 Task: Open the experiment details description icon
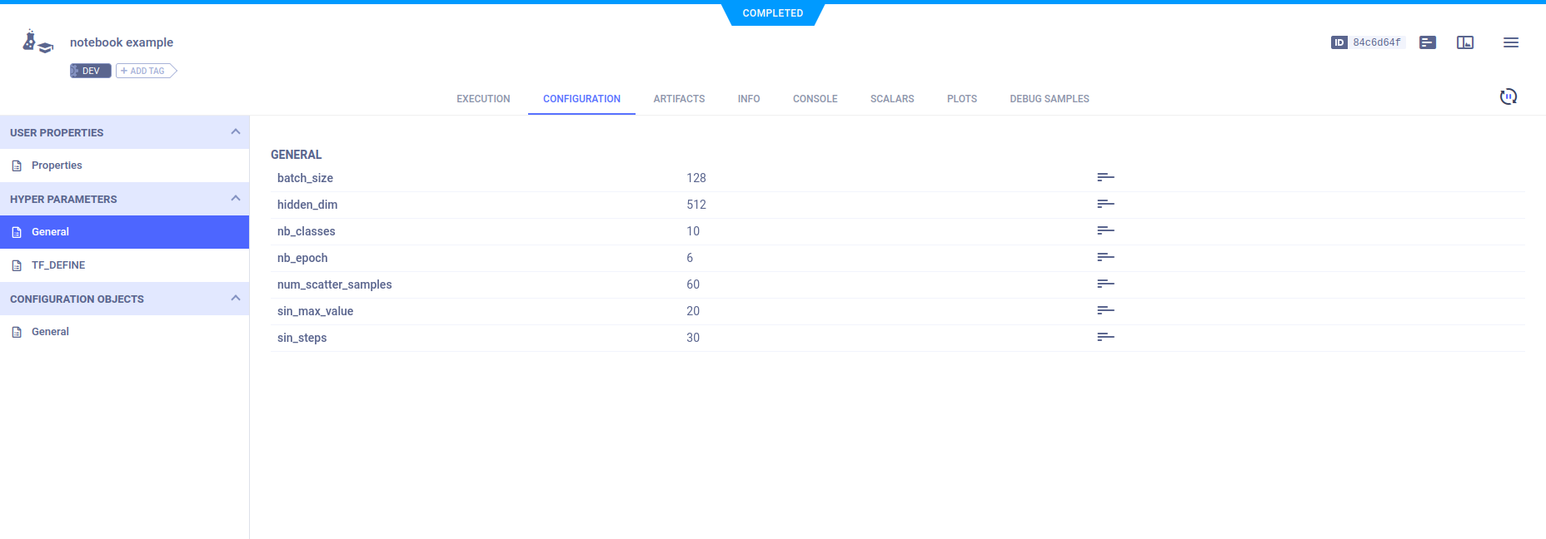(x=1427, y=42)
